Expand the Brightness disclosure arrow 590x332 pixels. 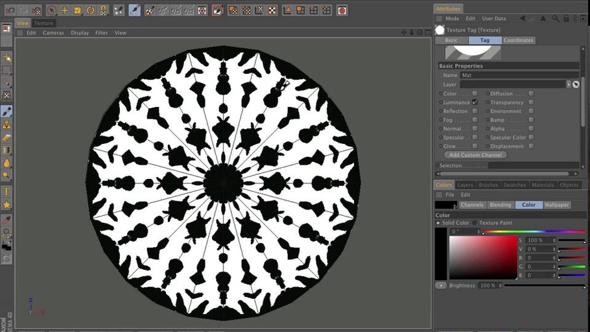click(441, 285)
